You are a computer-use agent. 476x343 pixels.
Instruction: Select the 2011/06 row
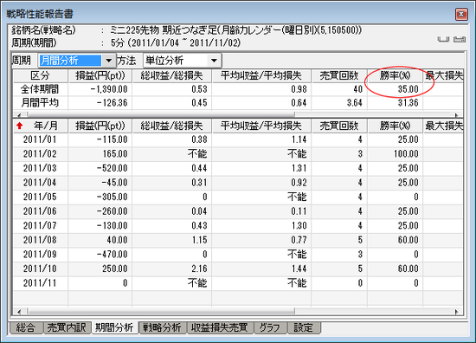tap(238, 211)
